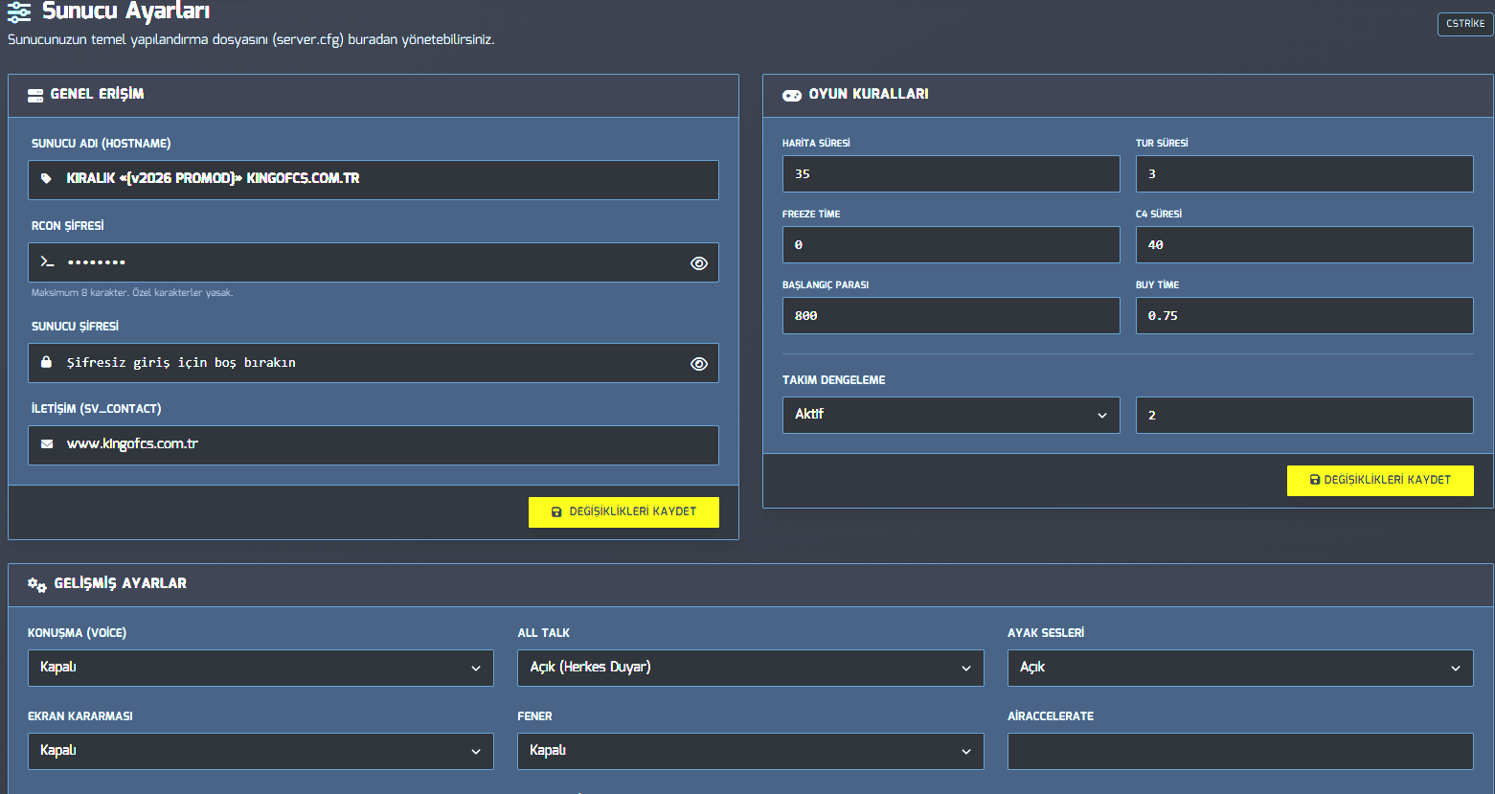Click the terminal prompt icon in RCON field
1495x794 pixels.
(x=47, y=261)
